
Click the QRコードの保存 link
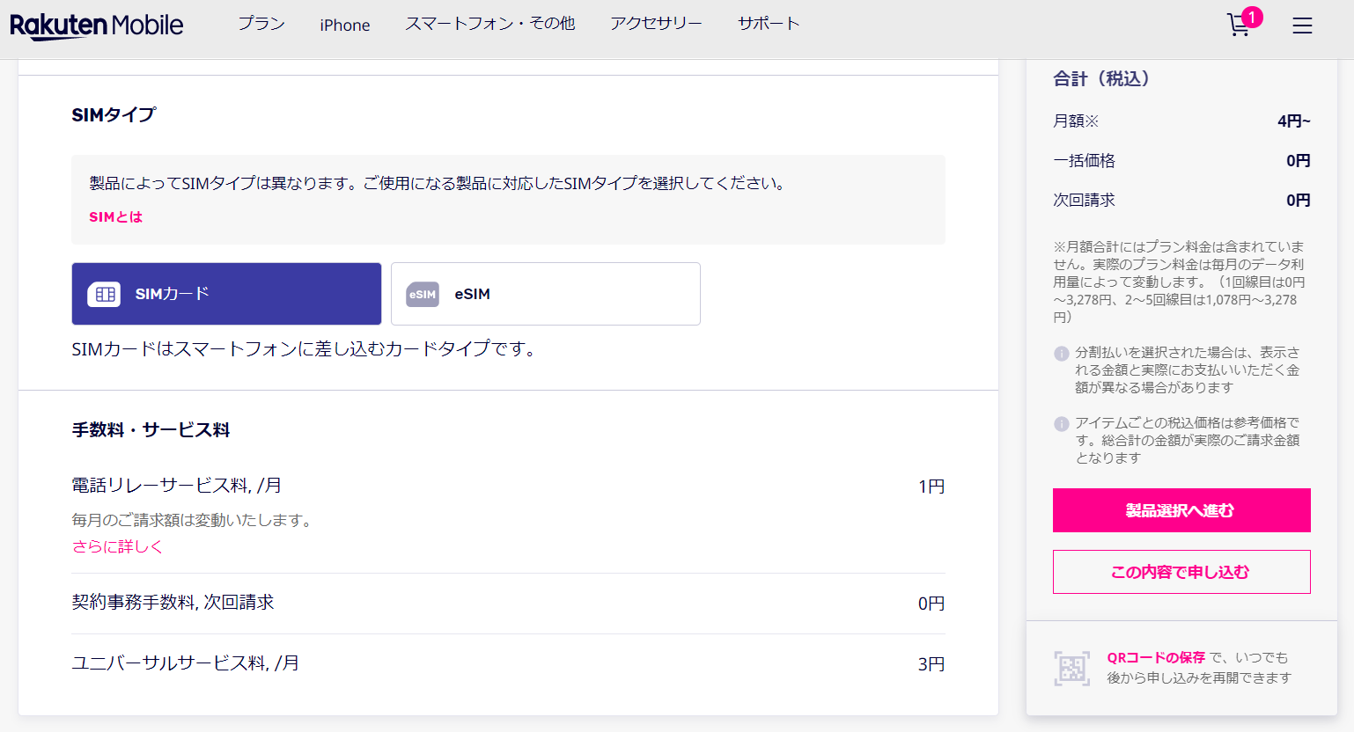coord(1156,657)
